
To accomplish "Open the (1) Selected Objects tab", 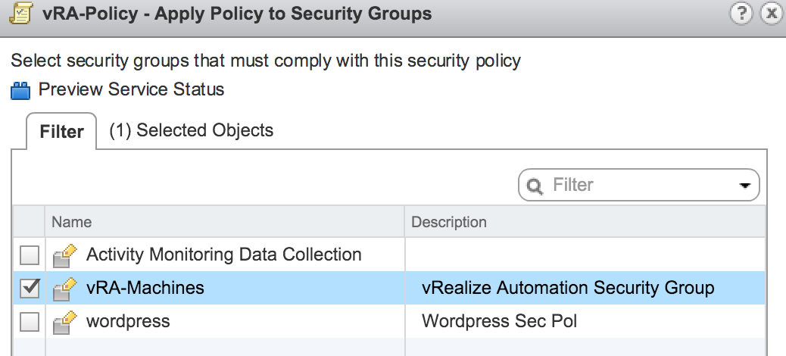I will (x=191, y=130).
